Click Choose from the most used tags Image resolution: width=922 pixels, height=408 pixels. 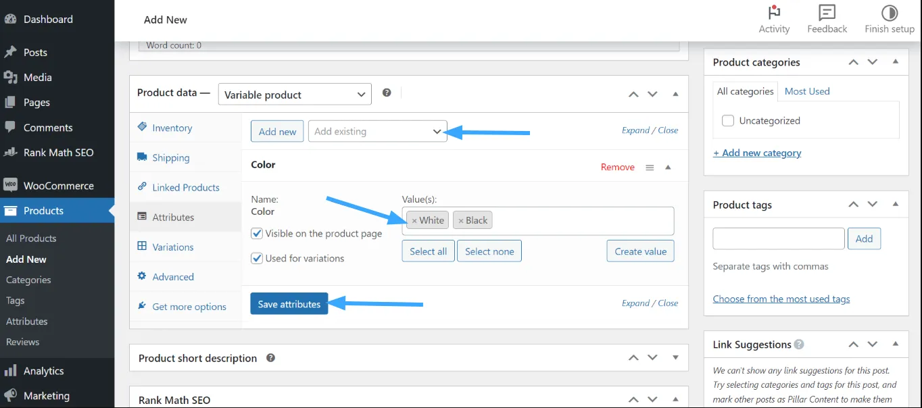(781, 299)
